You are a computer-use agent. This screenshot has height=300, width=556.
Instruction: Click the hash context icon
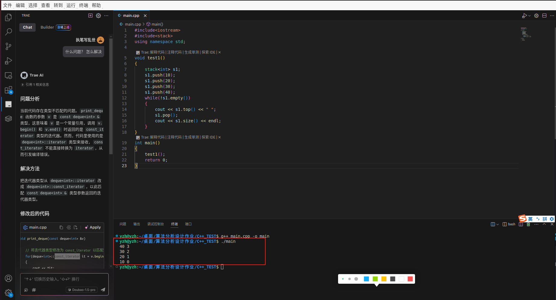(34, 290)
